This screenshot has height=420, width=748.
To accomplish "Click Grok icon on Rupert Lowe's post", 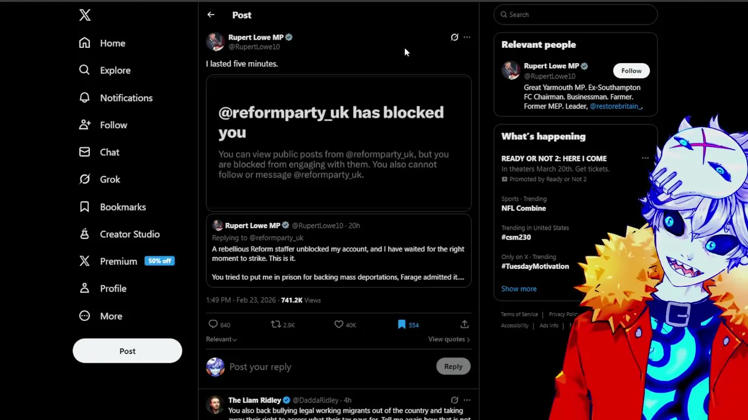I will click(x=455, y=37).
